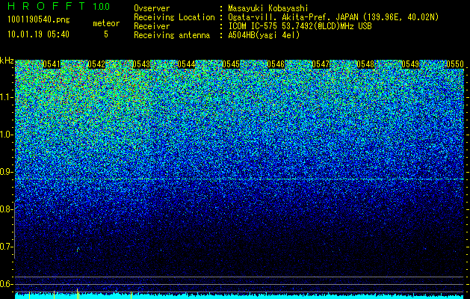Screen dimensions: 470x299
Task: Select the 0548 time marker
Action: click(365, 64)
